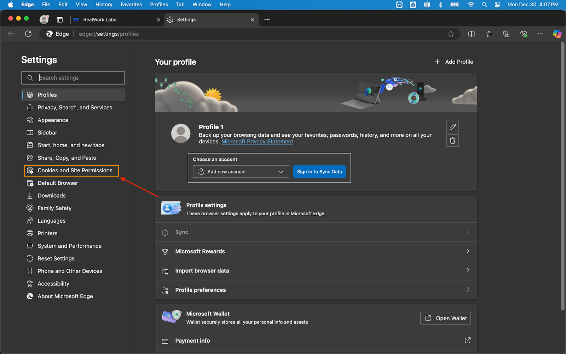Go to Appearance settings
Screen dimensions: 566x354
click(x=73, y=120)
